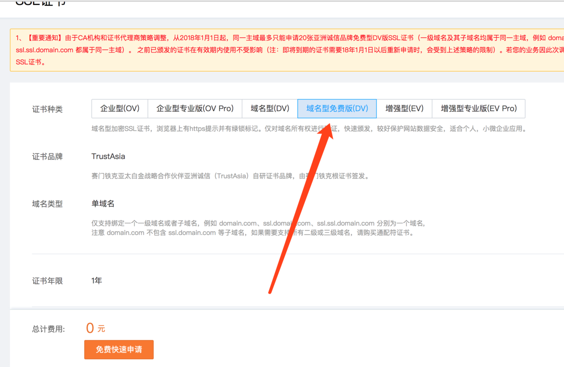Click the 证书种类 label
The height and width of the screenshot is (367, 564).
coord(47,109)
